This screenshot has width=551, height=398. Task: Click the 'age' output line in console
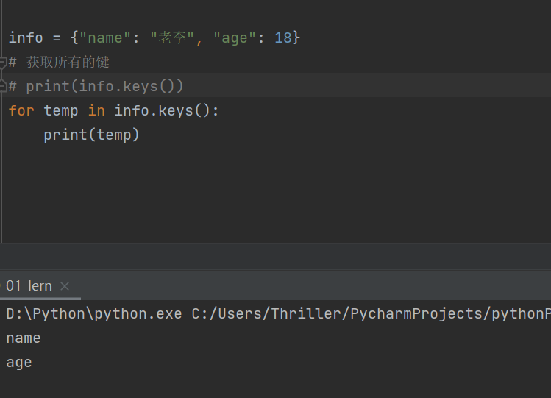(19, 363)
